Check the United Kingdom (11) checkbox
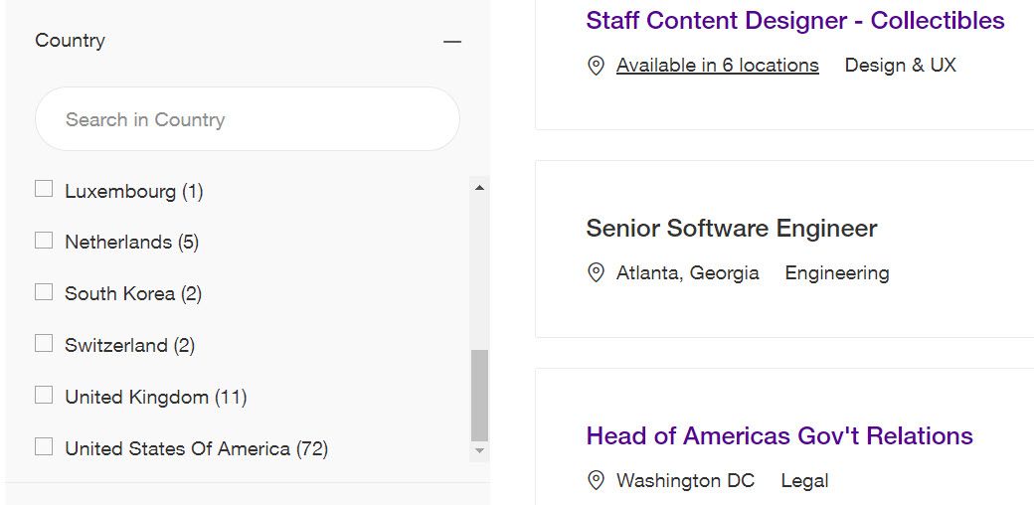Screen dimensions: 1034x505 44,396
